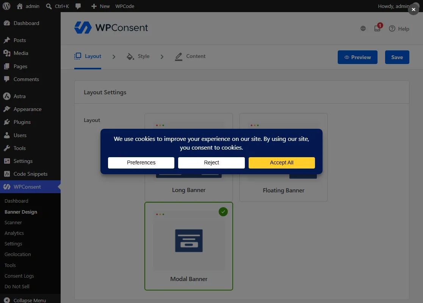
Task: Click the Modal Banner thumbnail icon
Action: (x=189, y=241)
